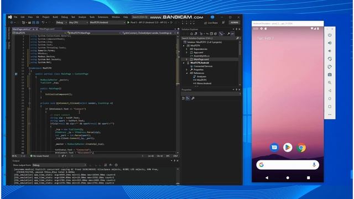The image size is (354, 199).
Task: Click the Live Share button
Action: (x=211, y=23)
